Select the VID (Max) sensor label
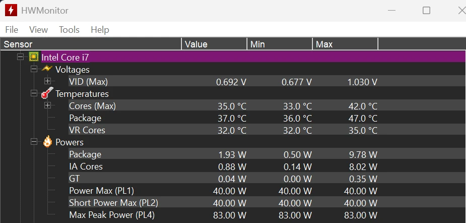This screenshot has height=223, width=466. (88, 82)
